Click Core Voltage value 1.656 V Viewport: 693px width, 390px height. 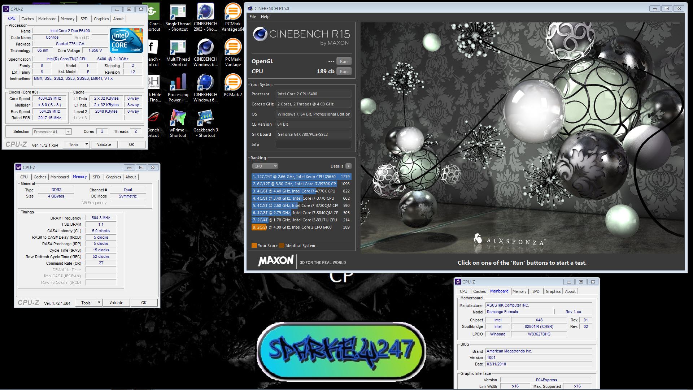[95, 51]
